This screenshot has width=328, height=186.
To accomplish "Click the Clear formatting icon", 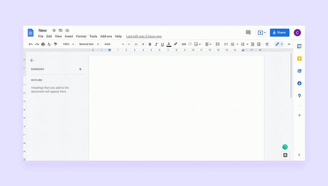I will pos(267,44).
